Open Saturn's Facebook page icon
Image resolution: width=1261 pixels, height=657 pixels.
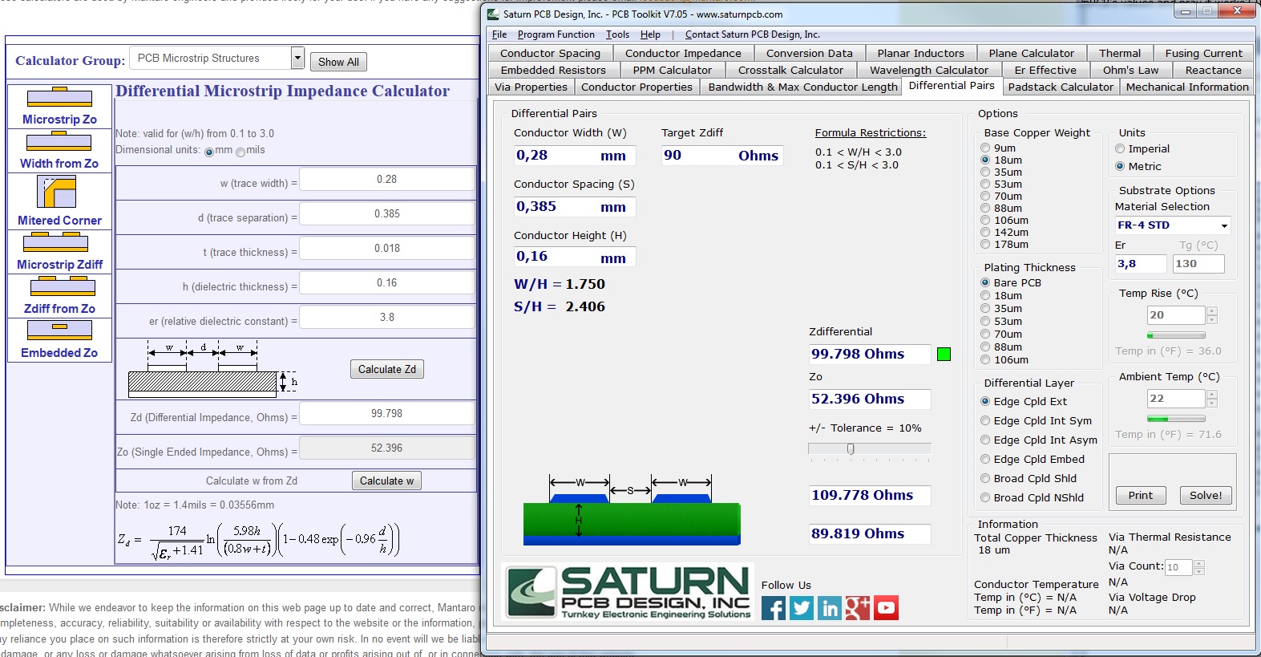click(774, 608)
